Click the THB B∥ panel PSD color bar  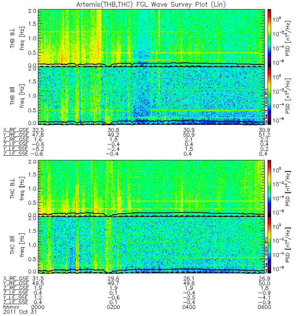(269, 96)
